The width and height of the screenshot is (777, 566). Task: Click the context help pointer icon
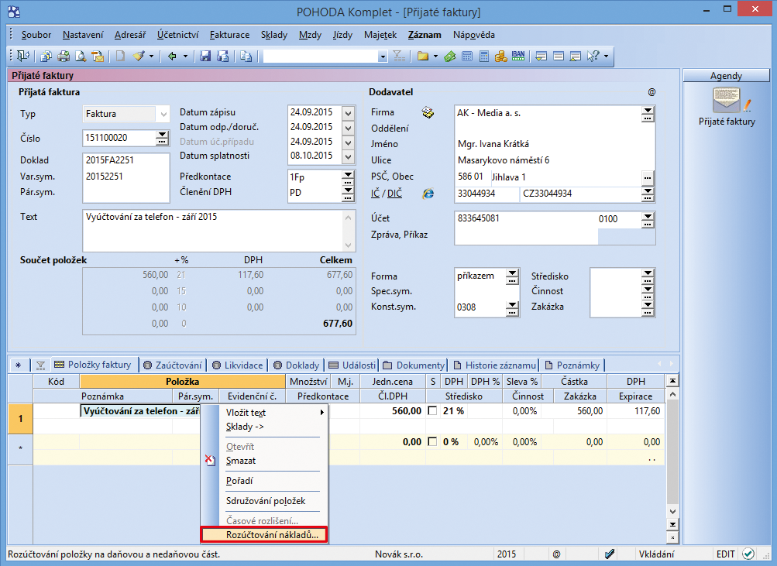593,57
